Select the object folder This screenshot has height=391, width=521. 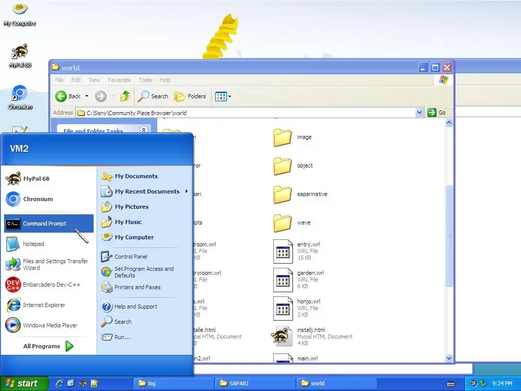tap(293, 166)
